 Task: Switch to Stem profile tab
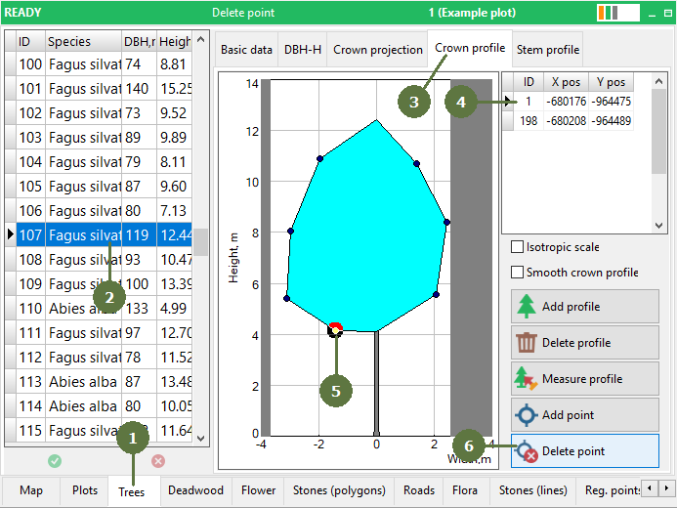click(548, 50)
